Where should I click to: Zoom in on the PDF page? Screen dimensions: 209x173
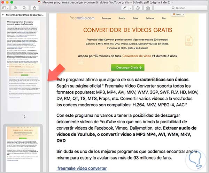click(24, 8)
